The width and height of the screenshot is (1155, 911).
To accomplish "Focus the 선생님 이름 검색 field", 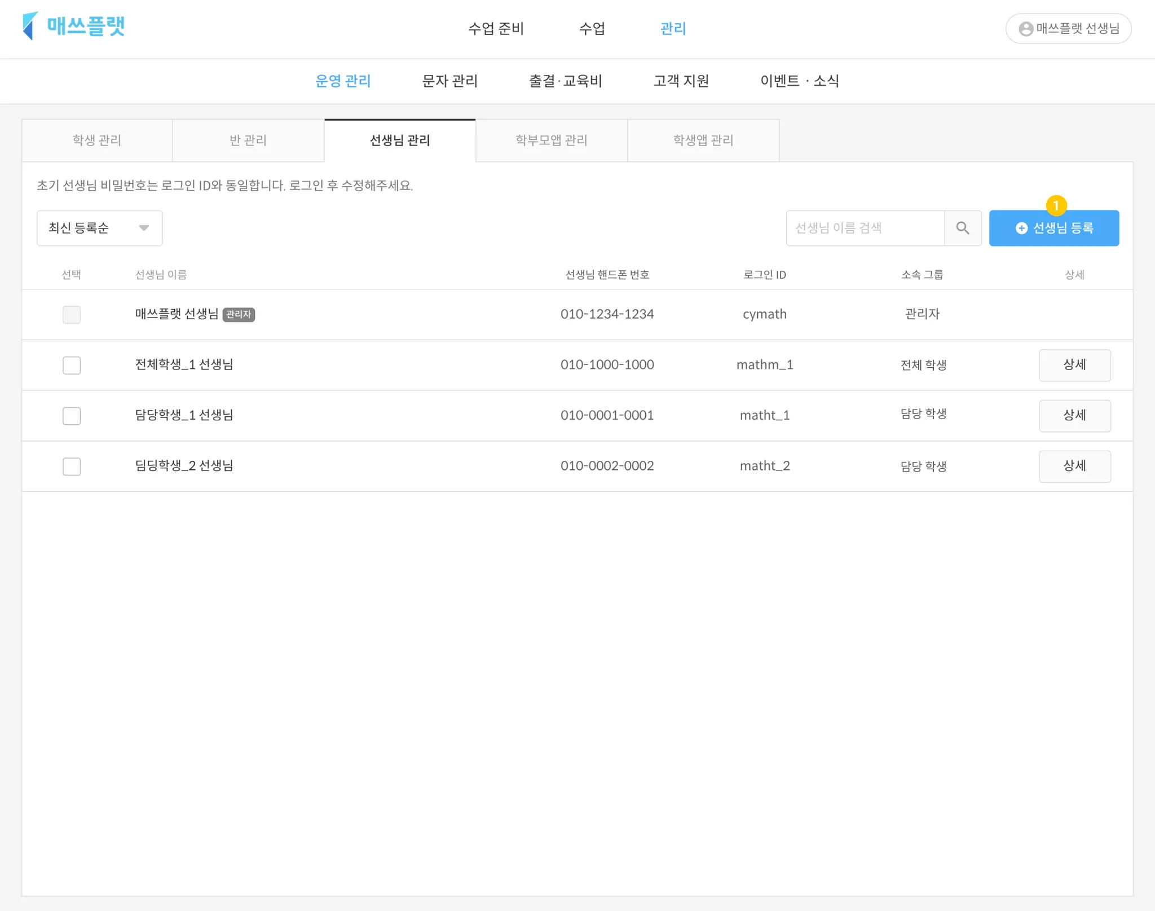I will coord(865,228).
